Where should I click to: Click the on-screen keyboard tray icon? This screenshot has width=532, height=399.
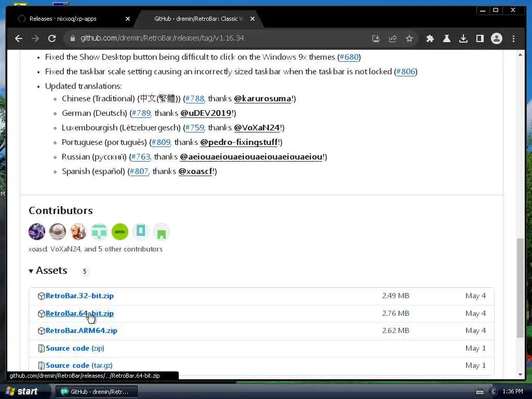[x=480, y=392]
